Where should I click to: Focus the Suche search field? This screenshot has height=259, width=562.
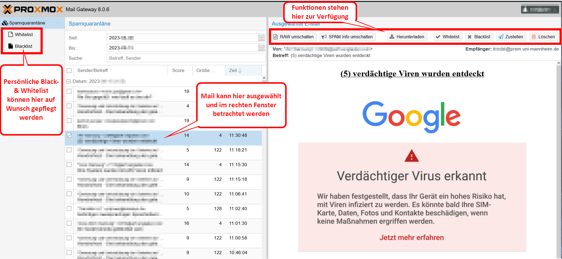[x=186, y=58]
